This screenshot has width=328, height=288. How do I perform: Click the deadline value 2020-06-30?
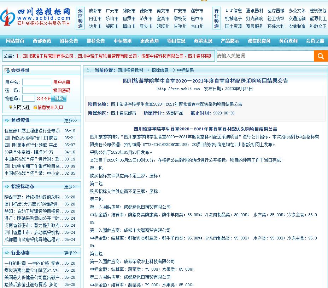pos(224,113)
